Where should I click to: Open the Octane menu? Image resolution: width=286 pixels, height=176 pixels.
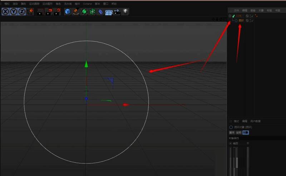click(x=87, y=4)
